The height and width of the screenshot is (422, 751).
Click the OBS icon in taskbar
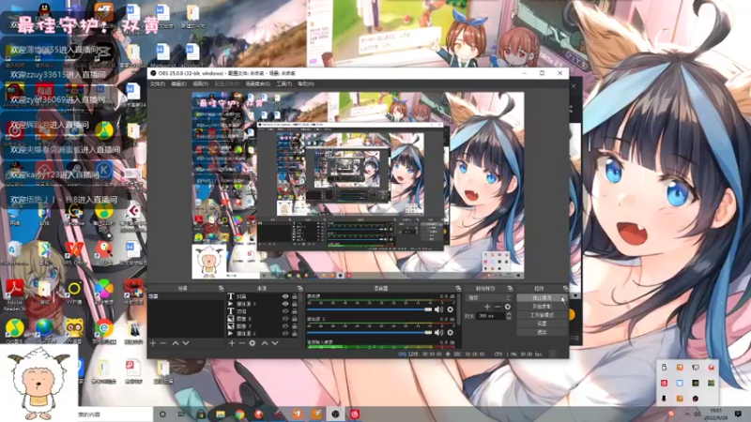[335, 414]
